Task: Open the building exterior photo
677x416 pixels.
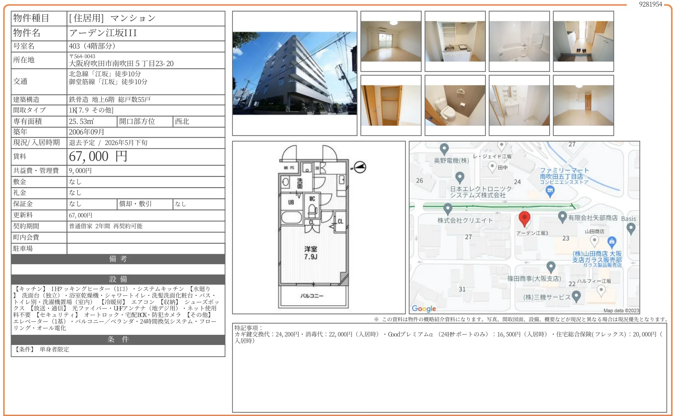Action: [x=294, y=73]
